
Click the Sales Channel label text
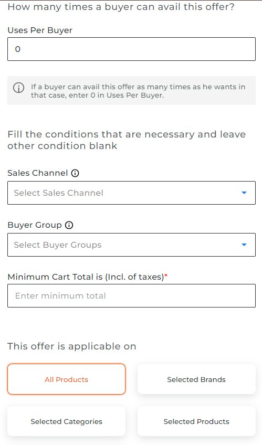click(38, 173)
